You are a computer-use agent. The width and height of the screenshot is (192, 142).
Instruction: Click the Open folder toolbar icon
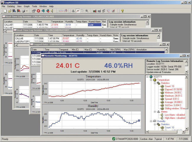pos(10,11)
